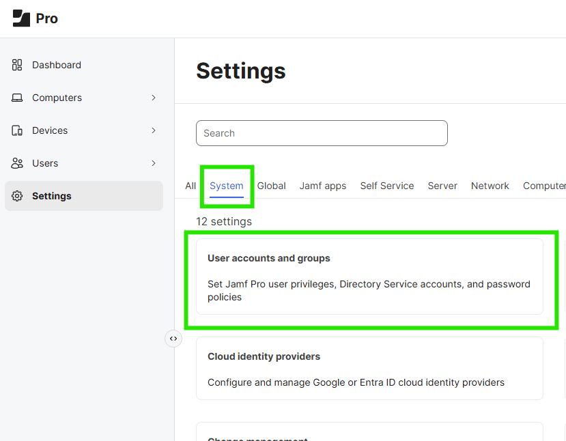Select the Computer tab at the right edge

[544, 186]
